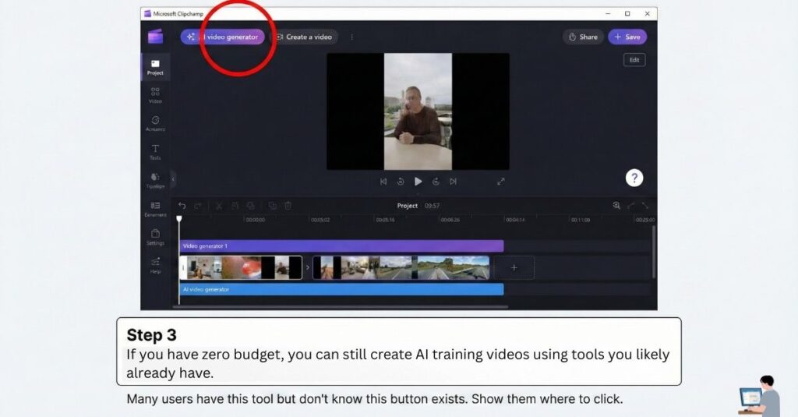Viewport: 798px width, 417px height.
Task: Click the Create a video button
Action: pyautogui.click(x=305, y=37)
